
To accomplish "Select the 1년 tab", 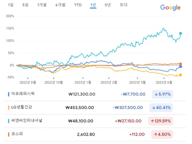I will click(x=93, y=5).
